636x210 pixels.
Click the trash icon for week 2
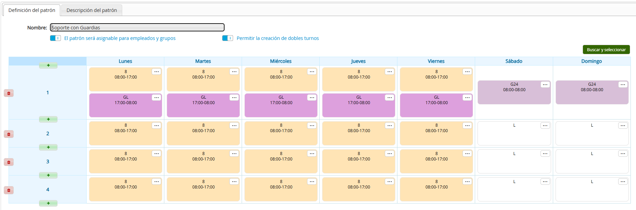click(x=9, y=134)
